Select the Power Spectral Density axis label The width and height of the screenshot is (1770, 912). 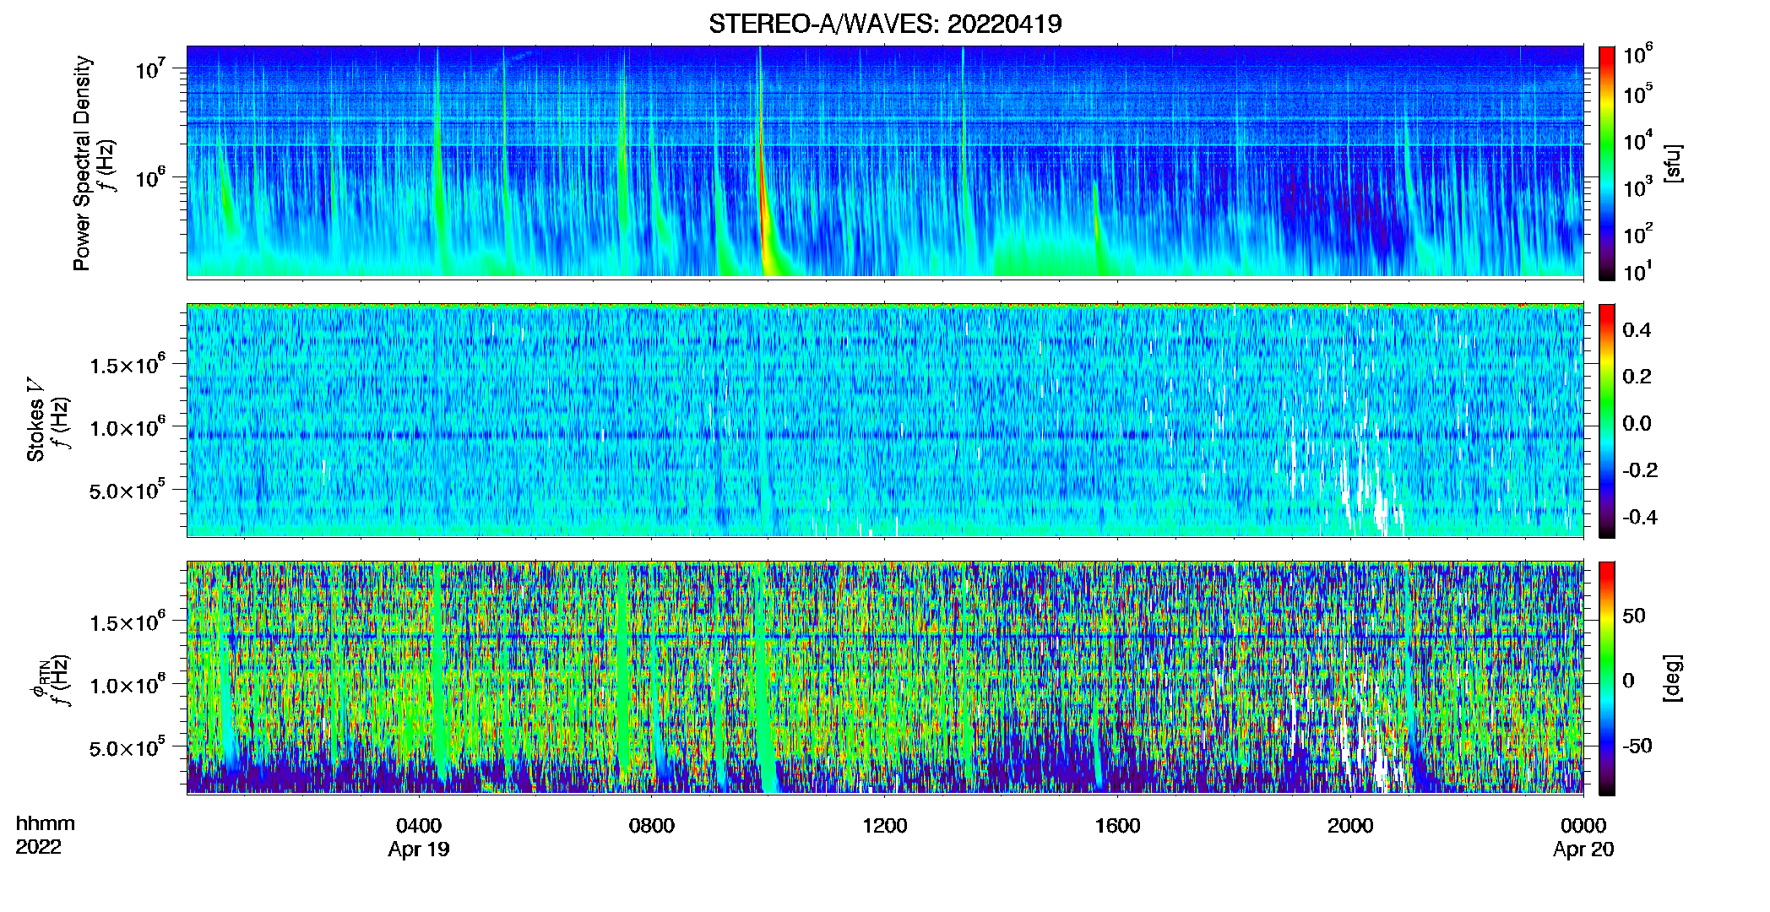tap(82, 163)
